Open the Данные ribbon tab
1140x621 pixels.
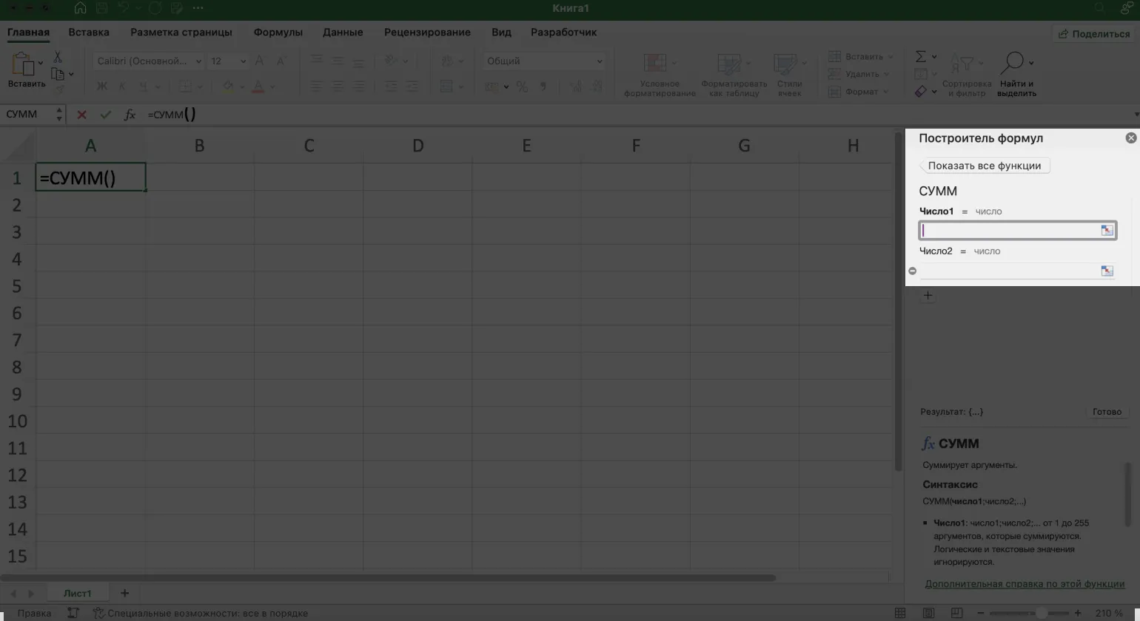(343, 33)
